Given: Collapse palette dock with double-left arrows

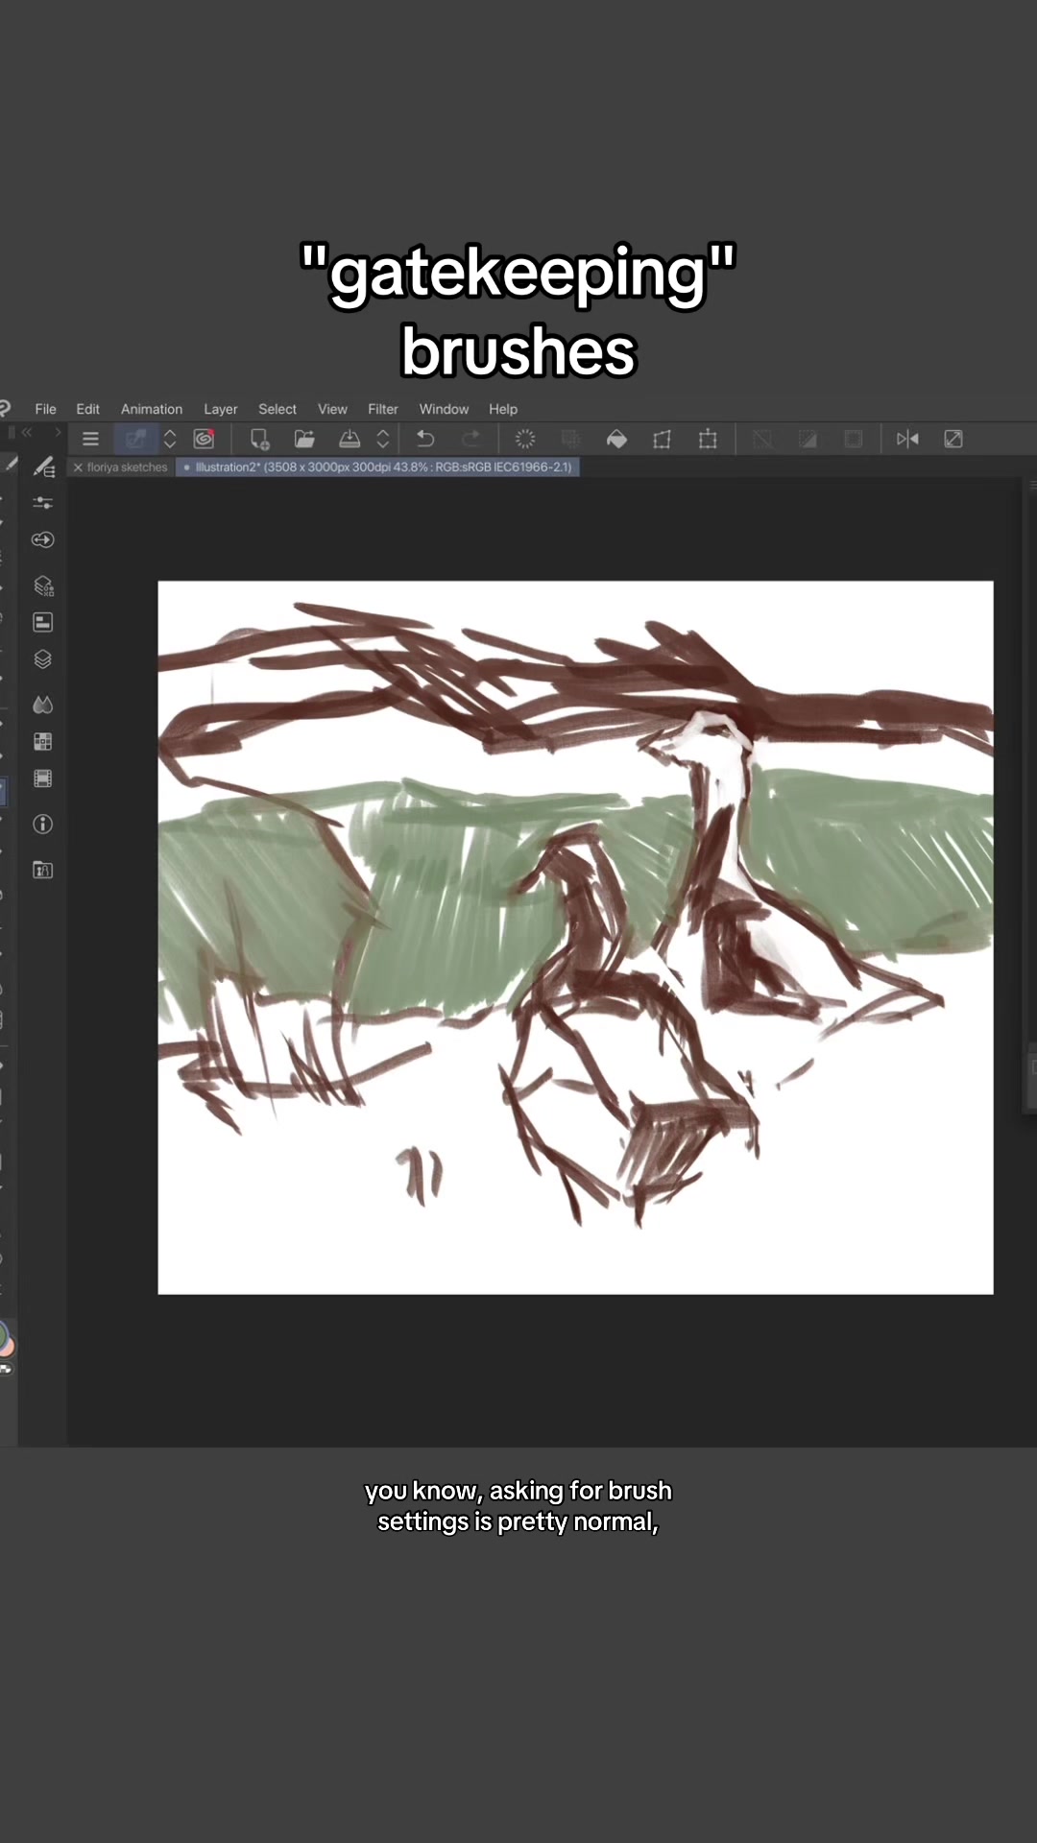Looking at the screenshot, I should tap(27, 432).
